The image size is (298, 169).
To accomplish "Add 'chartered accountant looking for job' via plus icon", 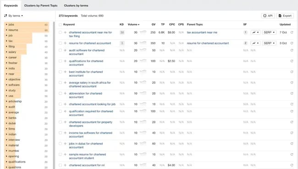I will click(65, 104).
